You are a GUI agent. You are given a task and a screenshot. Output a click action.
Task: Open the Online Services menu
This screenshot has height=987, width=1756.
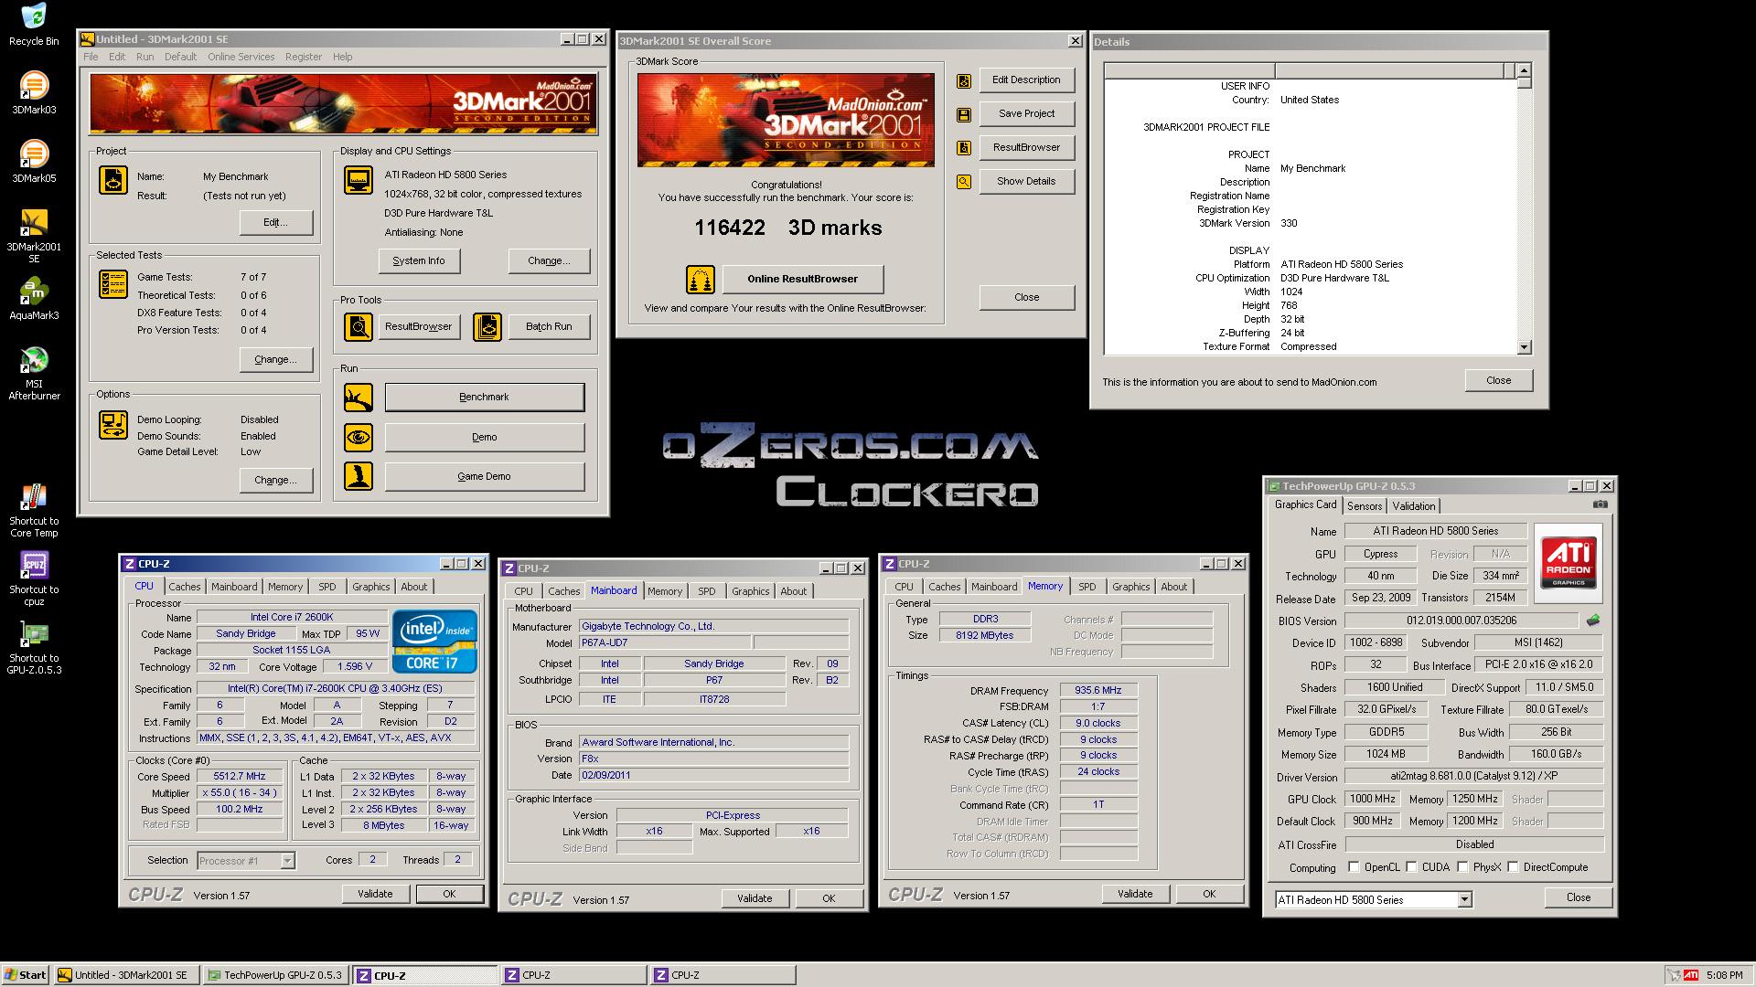click(241, 57)
